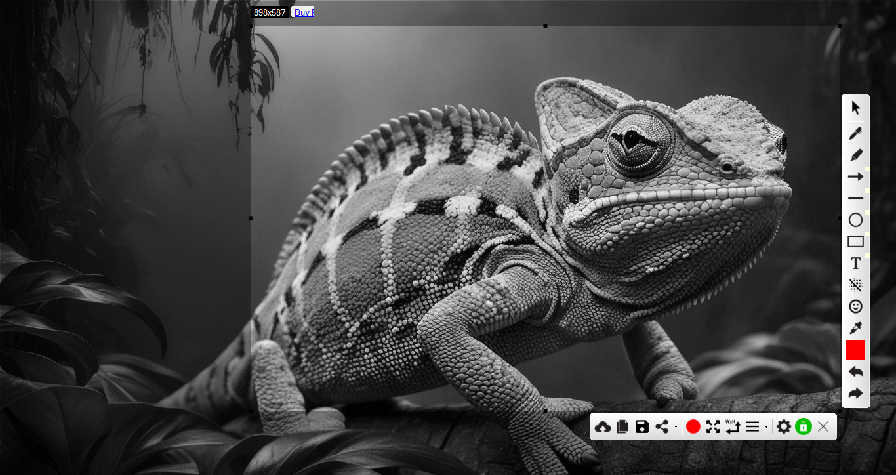
Task: Select the pen drawing tool
Action: point(855,133)
